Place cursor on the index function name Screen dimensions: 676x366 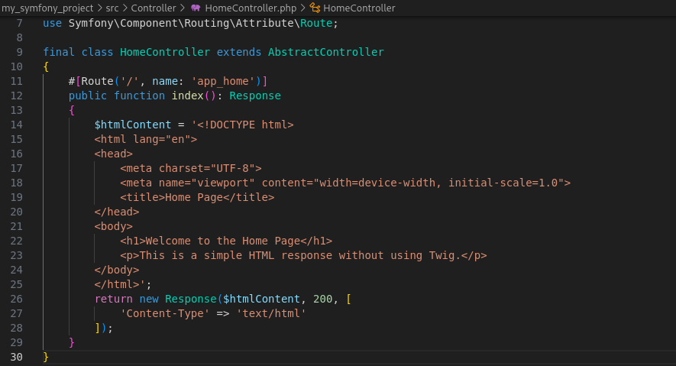click(x=187, y=96)
